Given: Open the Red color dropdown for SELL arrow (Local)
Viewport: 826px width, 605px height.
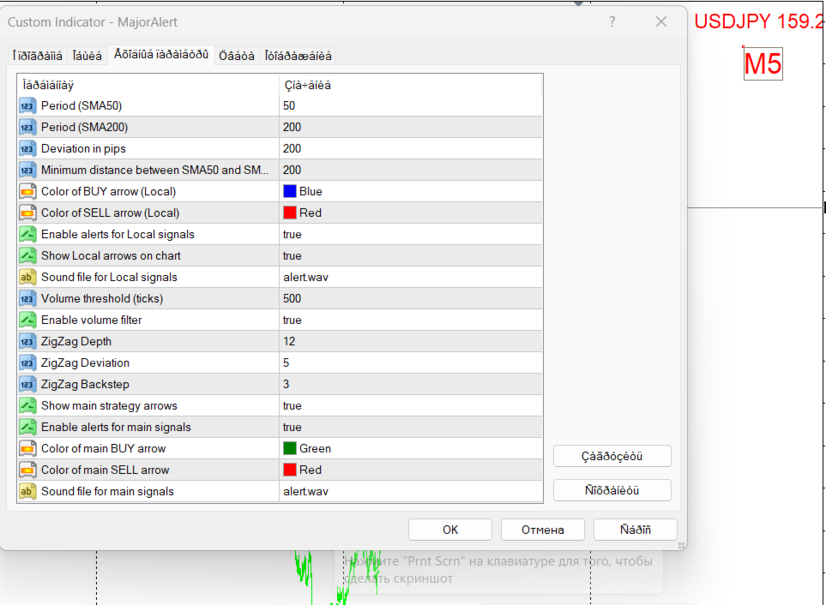Looking at the screenshot, I should (x=410, y=213).
